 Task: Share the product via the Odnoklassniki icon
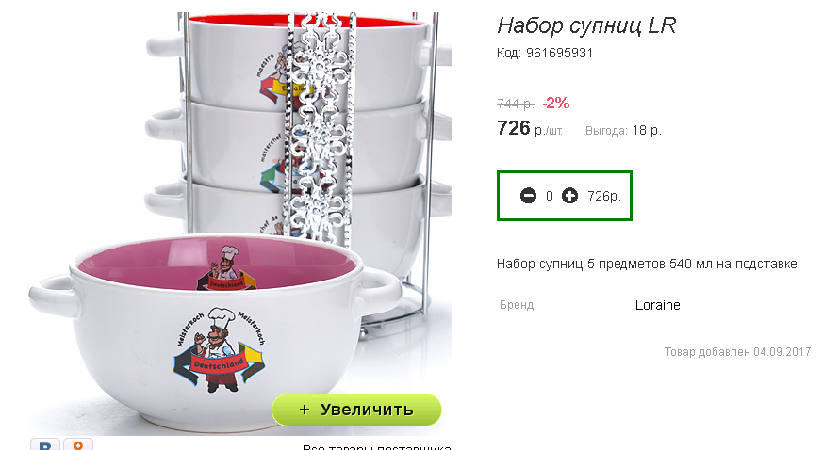pyautogui.click(x=78, y=444)
